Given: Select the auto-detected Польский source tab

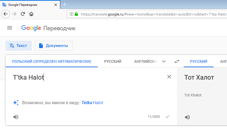Looking at the screenshot, I should click(52, 61).
